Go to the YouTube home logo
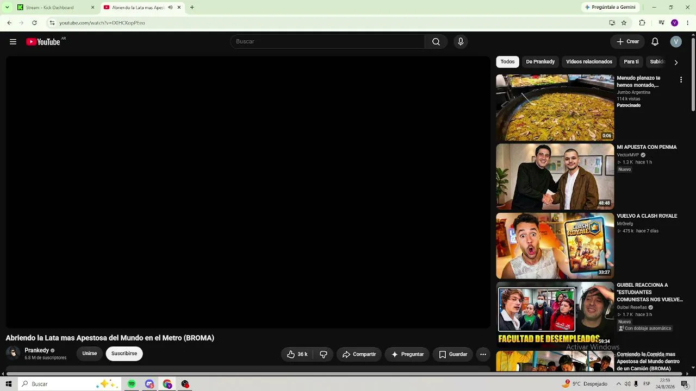 pos(43,42)
